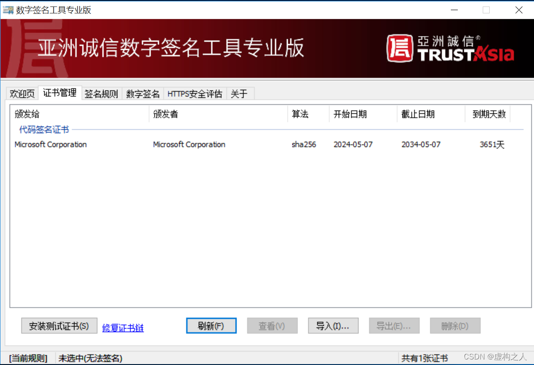Sort by the 颁发者 column header
Screen dimensions: 534x365
[218, 114]
